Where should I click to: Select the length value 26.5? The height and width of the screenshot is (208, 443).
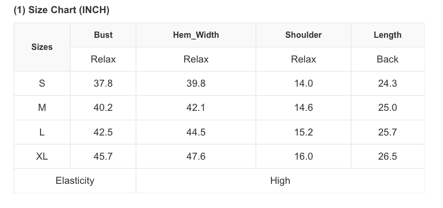tap(388, 157)
